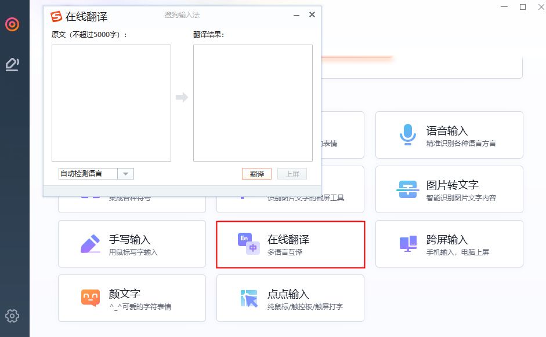
Task: Minimize the 在线翻译 dialog
Action: (296, 15)
